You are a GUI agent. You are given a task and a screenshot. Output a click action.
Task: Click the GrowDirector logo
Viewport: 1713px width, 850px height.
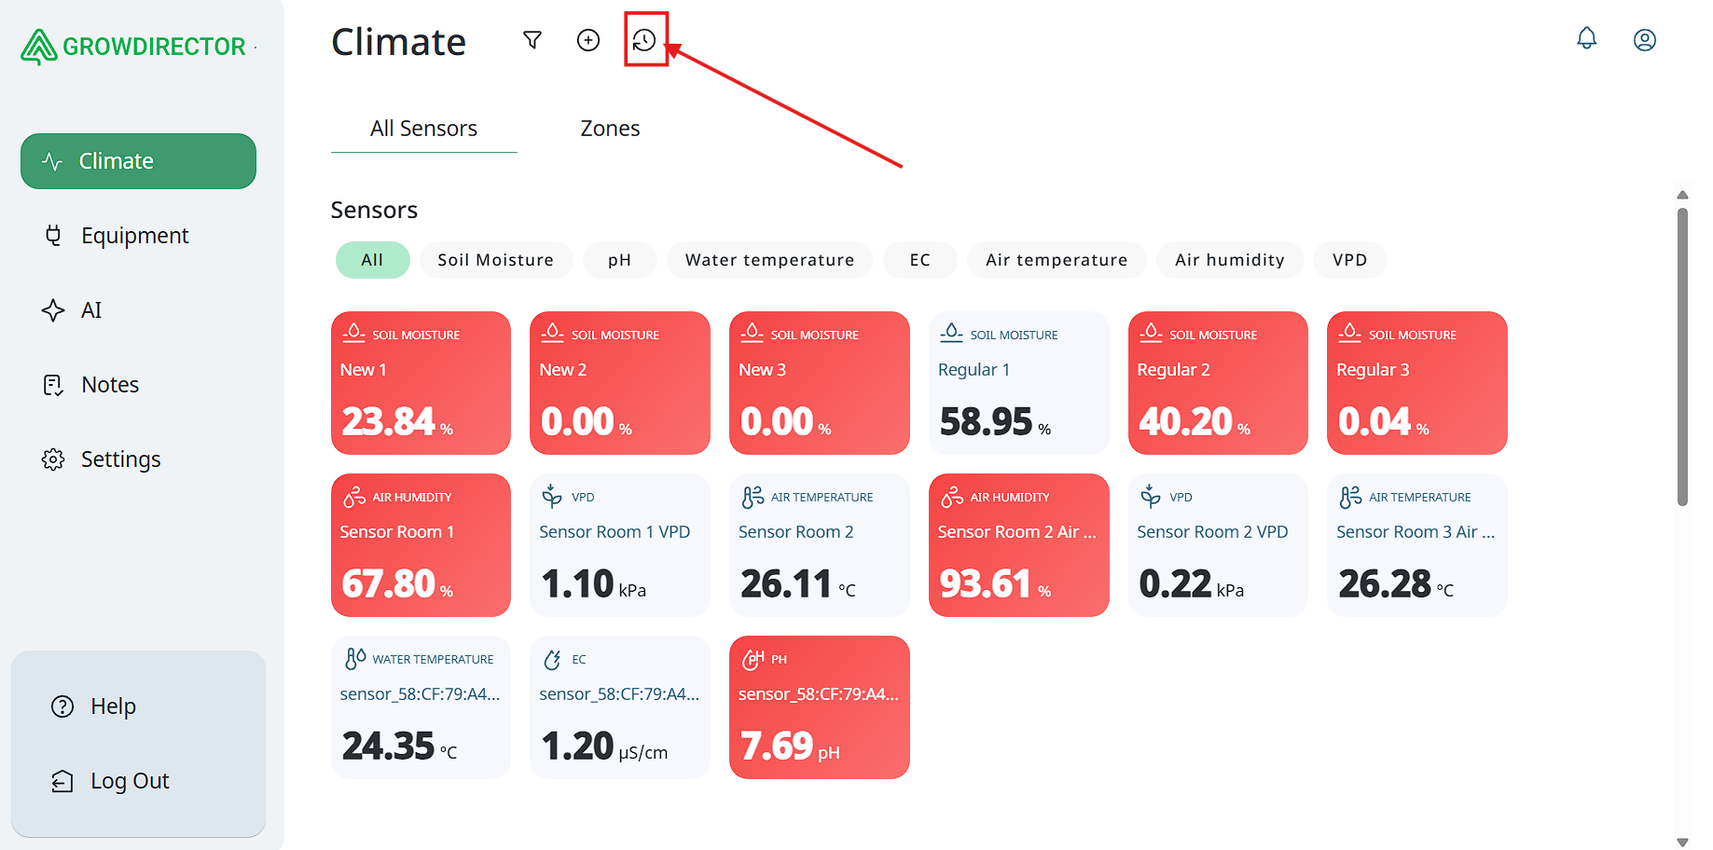pos(134,47)
